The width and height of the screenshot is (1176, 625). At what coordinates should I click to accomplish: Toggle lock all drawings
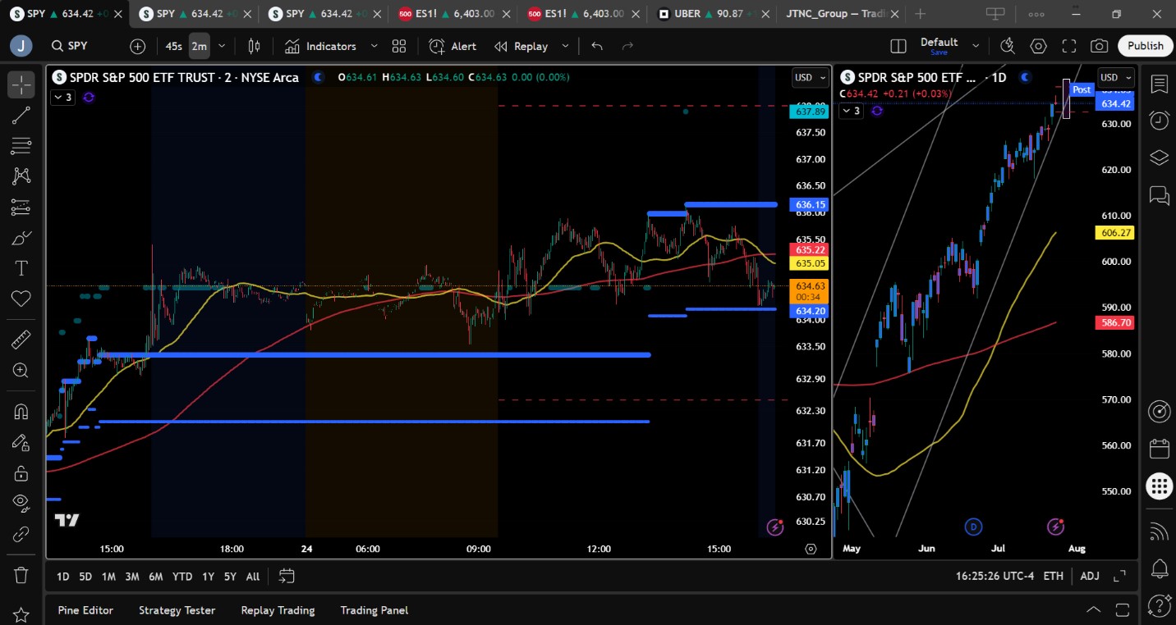pos(21,473)
